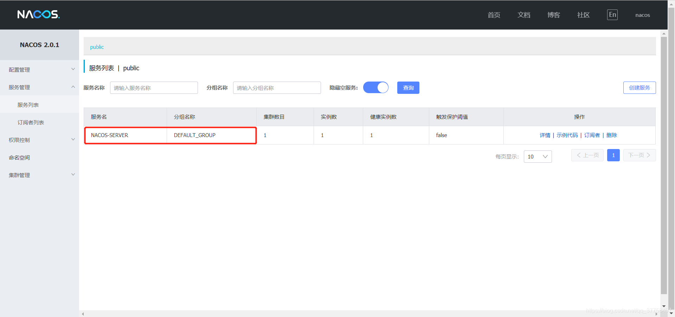Open 社区 in the top navigation
The image size is (675, 317).
click(x=584, y=15)
